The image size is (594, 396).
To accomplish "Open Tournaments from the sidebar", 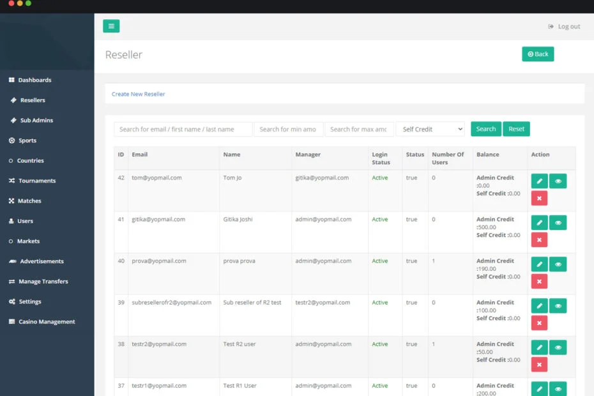I will tap(32, 181).
